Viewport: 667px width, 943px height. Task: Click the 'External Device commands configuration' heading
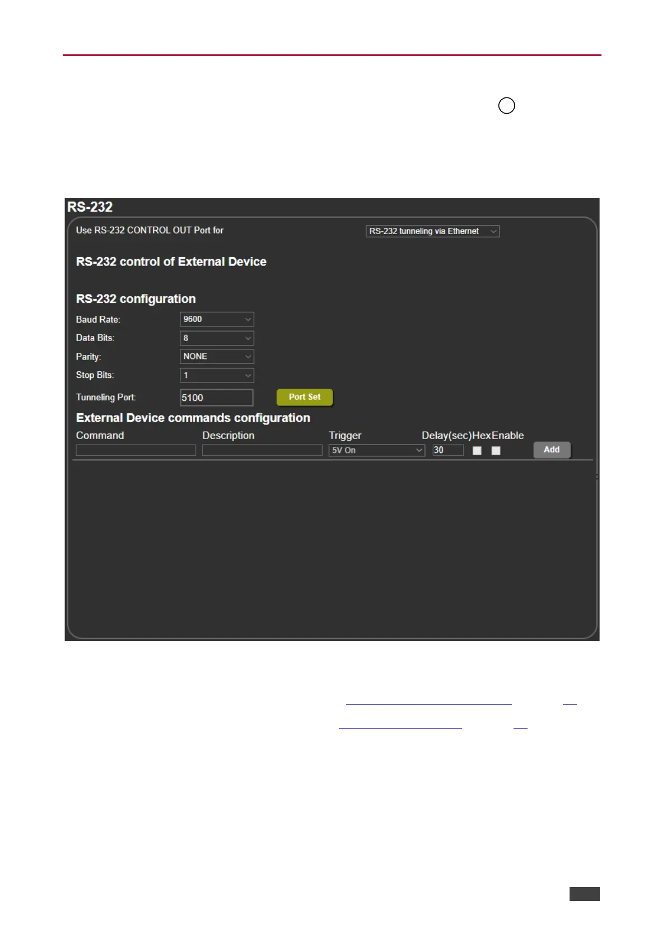tap(193, 418)
